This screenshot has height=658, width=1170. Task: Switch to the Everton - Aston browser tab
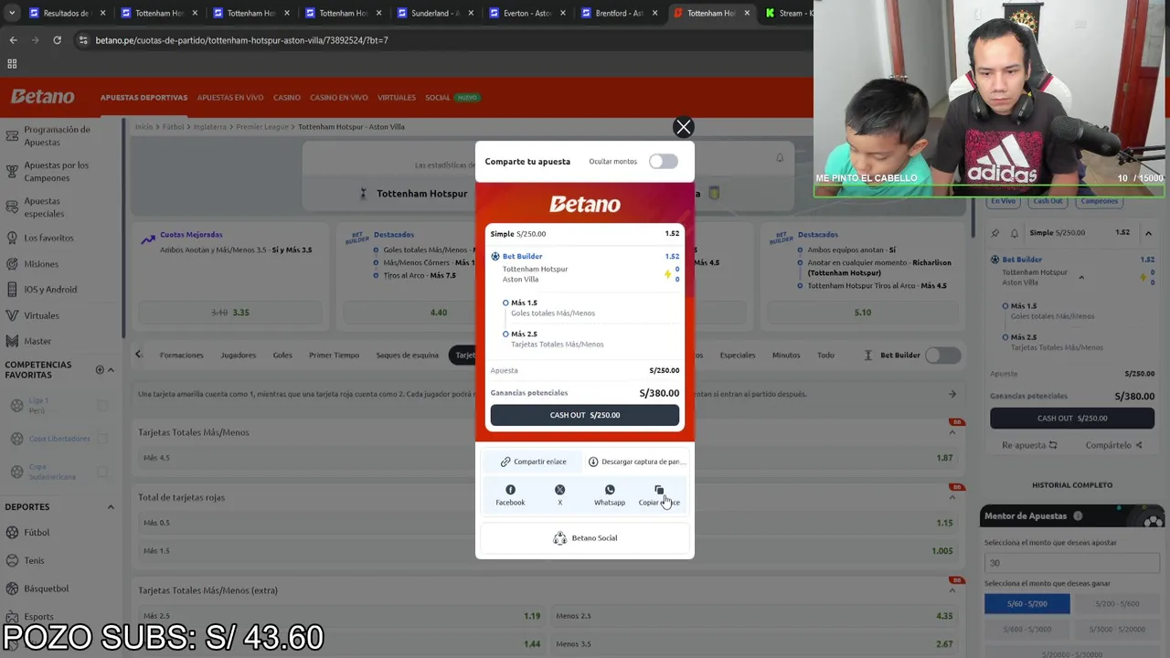tap(526, 13)
